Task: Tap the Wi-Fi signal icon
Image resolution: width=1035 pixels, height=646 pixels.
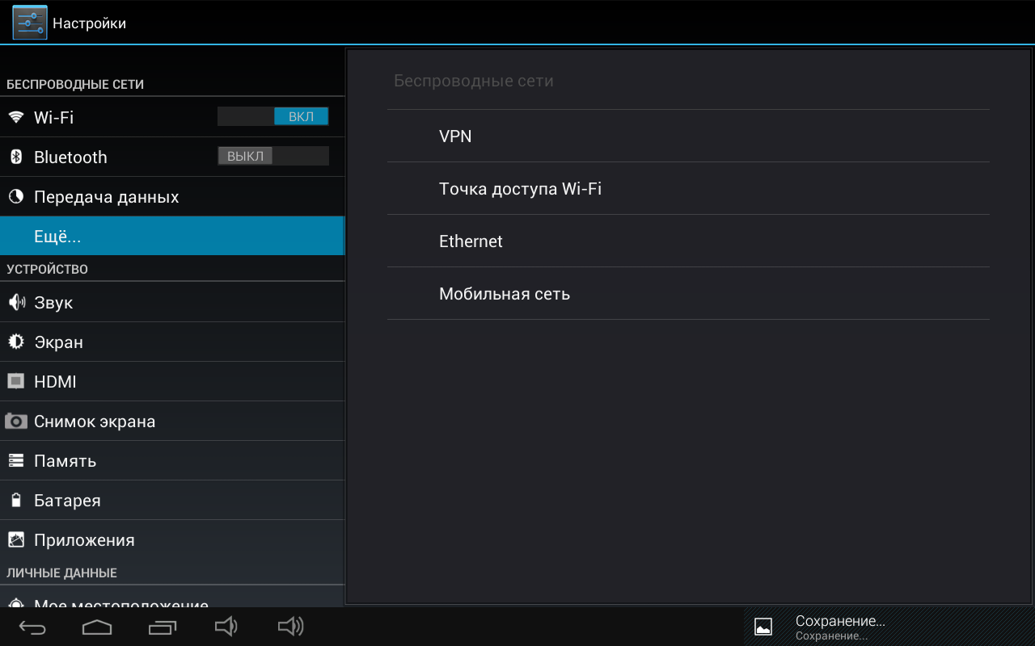Action: click(16, 117)
